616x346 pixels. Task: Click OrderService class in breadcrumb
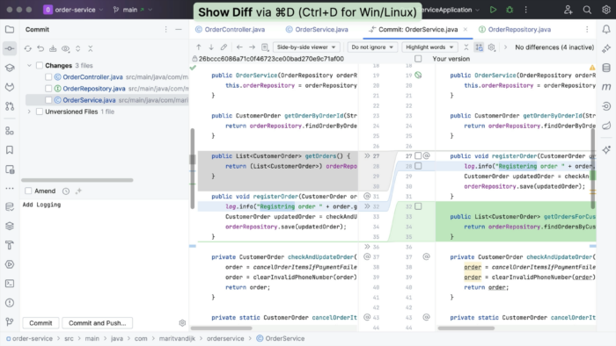click(x=281, y=339)
